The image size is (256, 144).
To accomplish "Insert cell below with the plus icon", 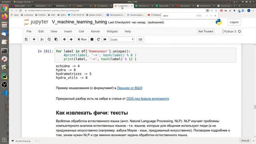I will [34, 39].
